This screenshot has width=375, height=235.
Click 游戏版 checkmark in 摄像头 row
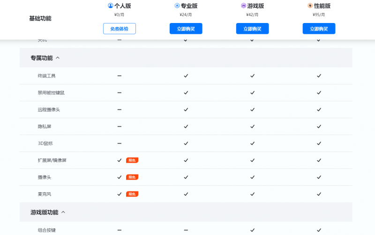252,177
